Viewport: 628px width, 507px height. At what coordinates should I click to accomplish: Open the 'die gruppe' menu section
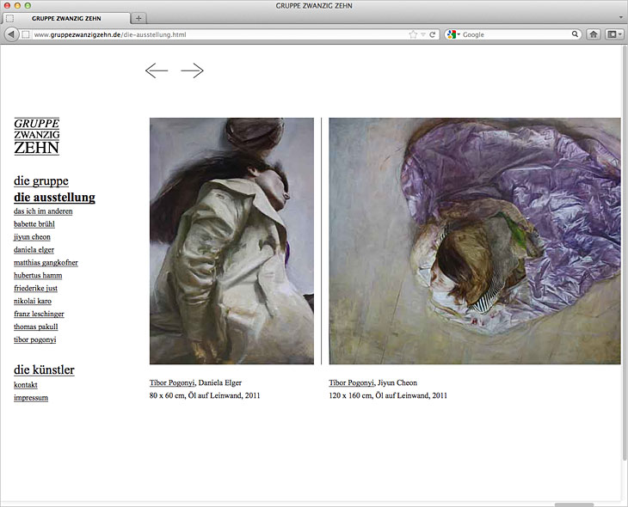[x=41, y=180]
